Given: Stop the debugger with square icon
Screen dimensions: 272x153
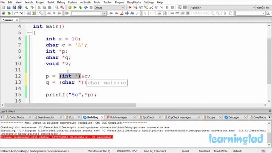Looking at the screenshot, I should (172, 8).
